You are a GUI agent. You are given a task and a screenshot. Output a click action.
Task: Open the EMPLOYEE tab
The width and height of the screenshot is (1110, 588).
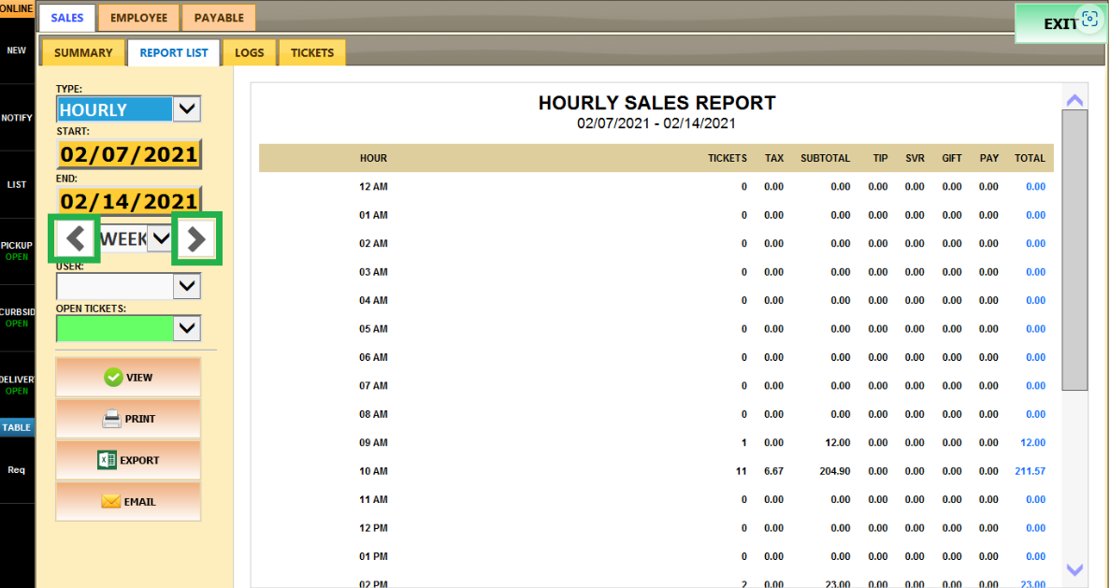pyautogui.click(x=138, y=18)
